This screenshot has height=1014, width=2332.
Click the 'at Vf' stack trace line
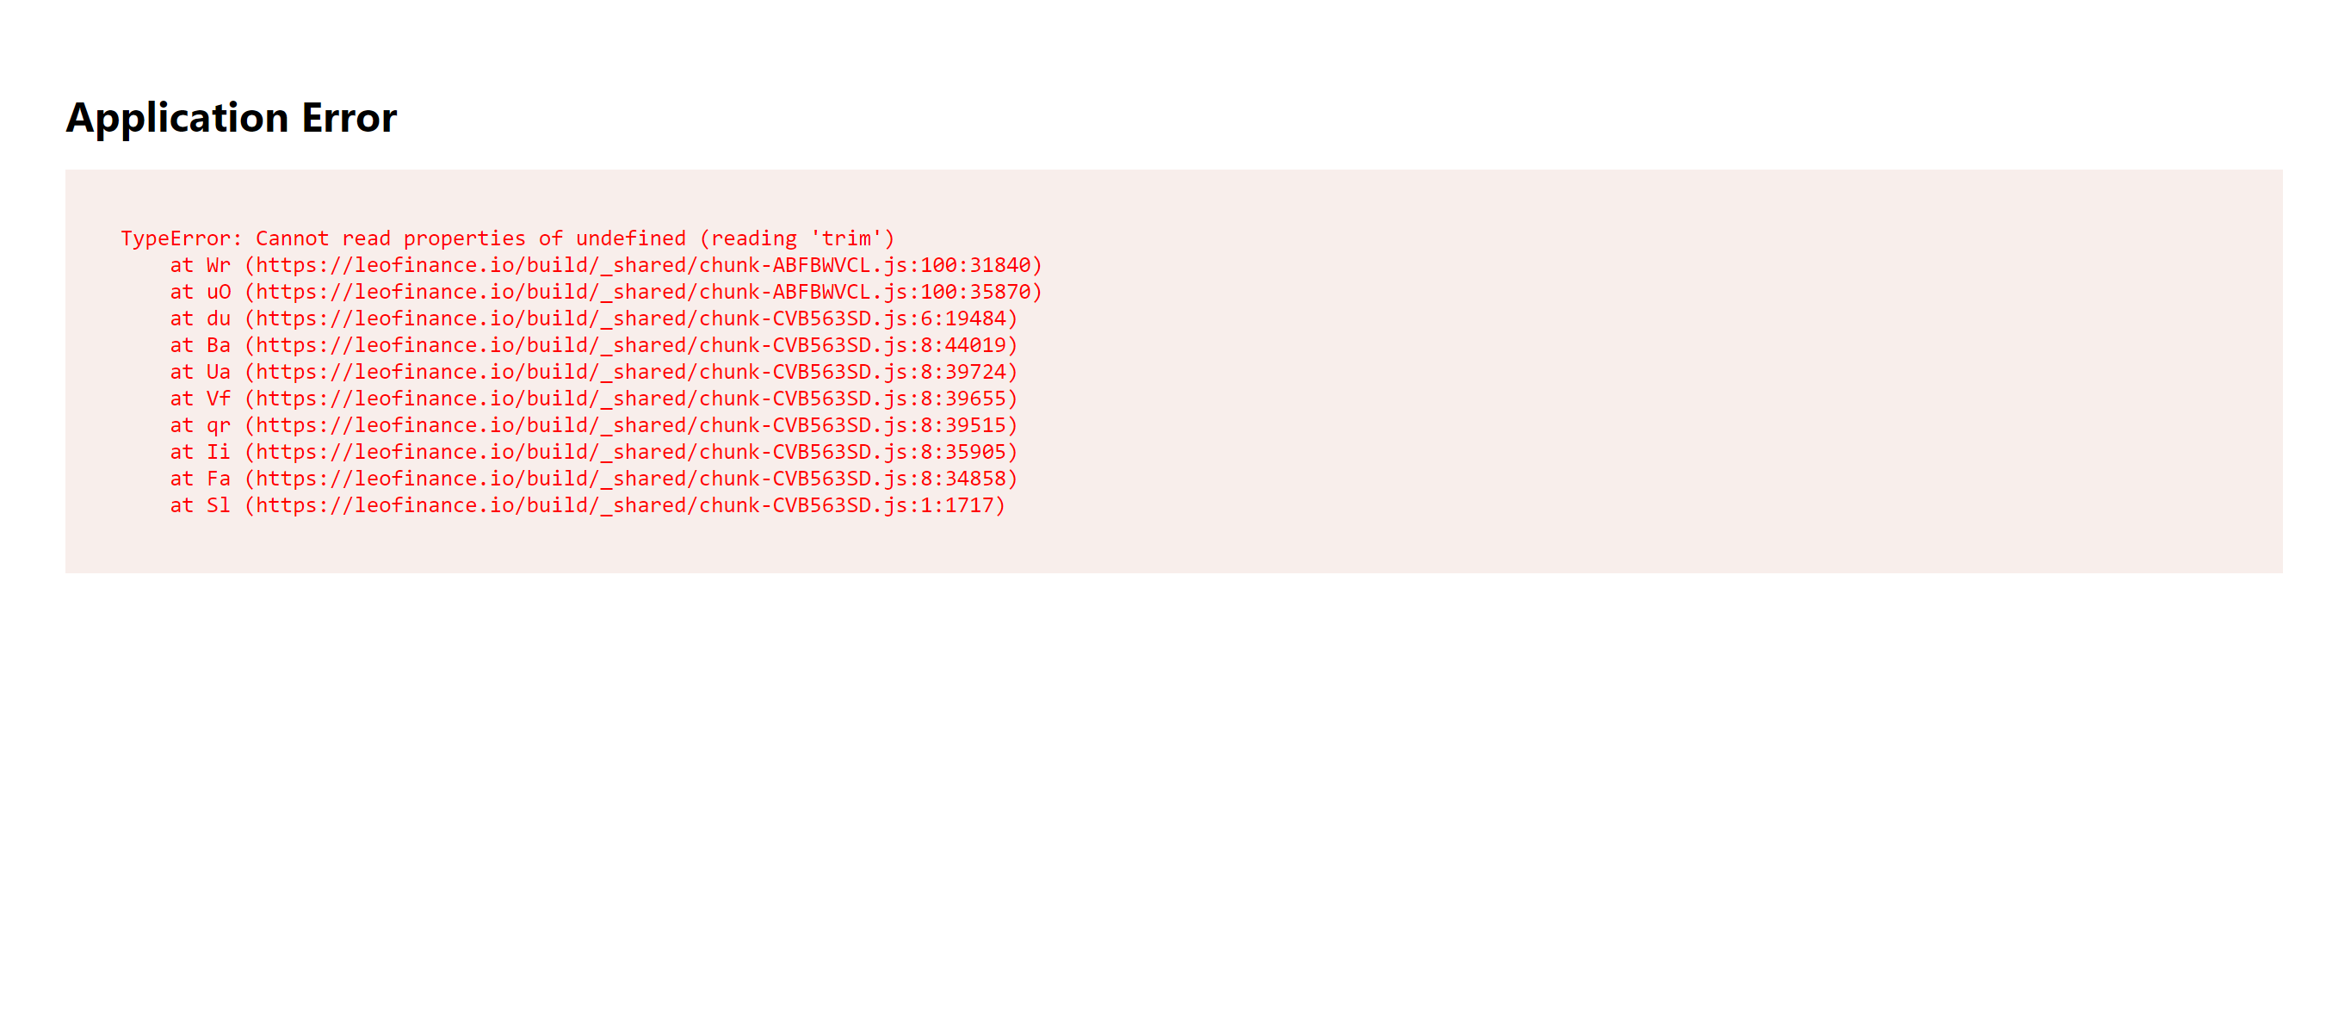[594, 399]
